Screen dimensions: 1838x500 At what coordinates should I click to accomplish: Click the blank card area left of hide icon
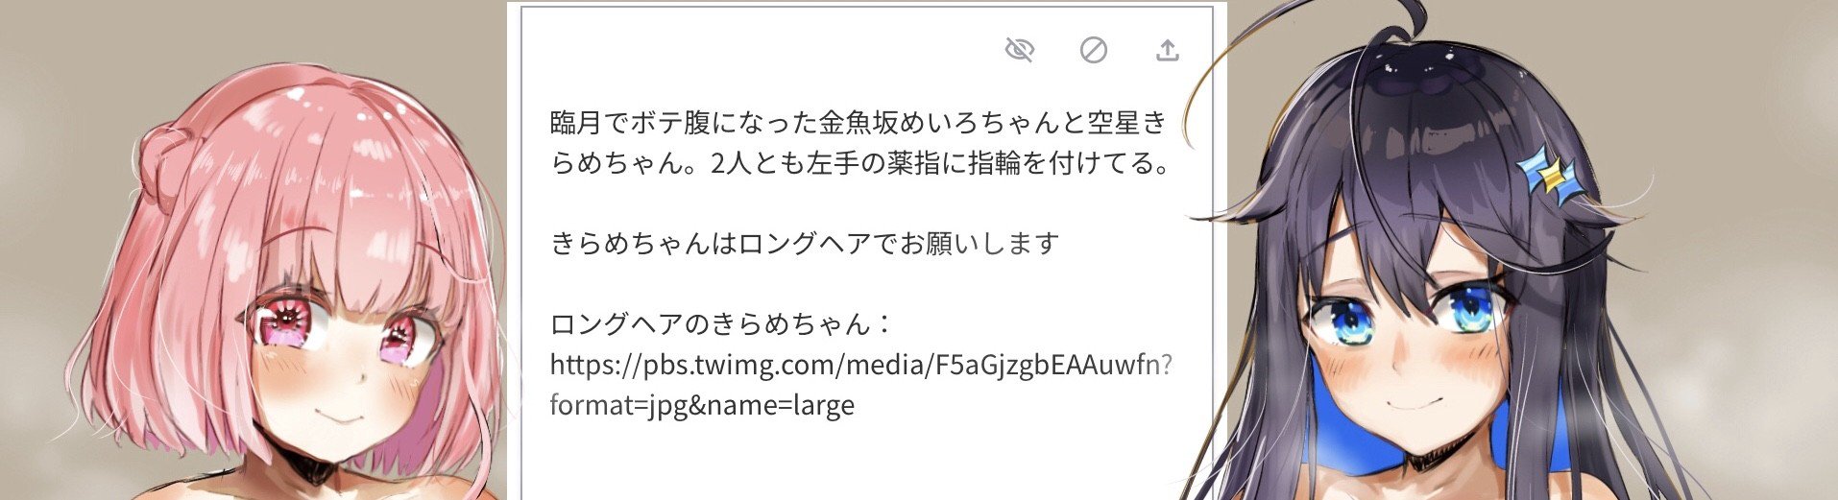(x=768, y=50)
